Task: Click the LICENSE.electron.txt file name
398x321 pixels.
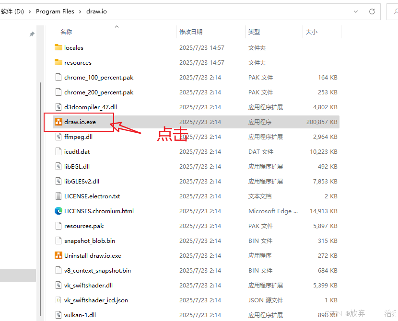Action: click(92, 196)
